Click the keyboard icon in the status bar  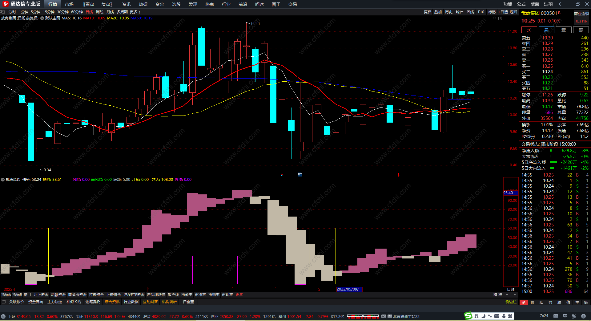tap(556, 316)
